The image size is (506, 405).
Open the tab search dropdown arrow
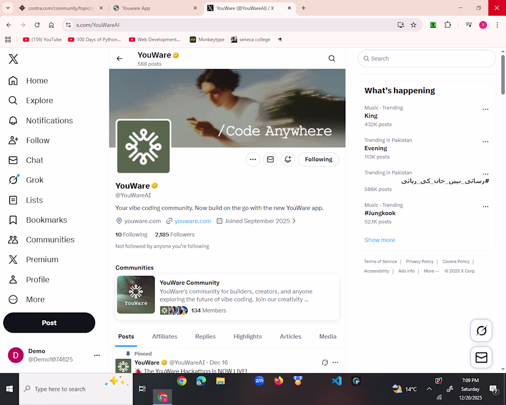[8, 8]
